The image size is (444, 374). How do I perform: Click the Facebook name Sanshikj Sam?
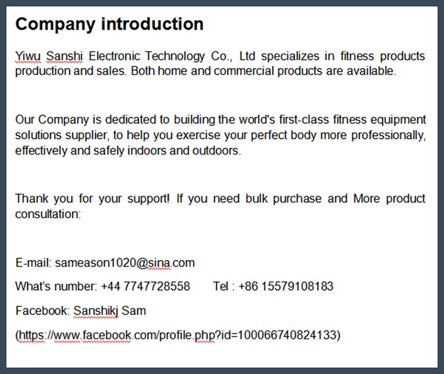(x=110, y=311)
